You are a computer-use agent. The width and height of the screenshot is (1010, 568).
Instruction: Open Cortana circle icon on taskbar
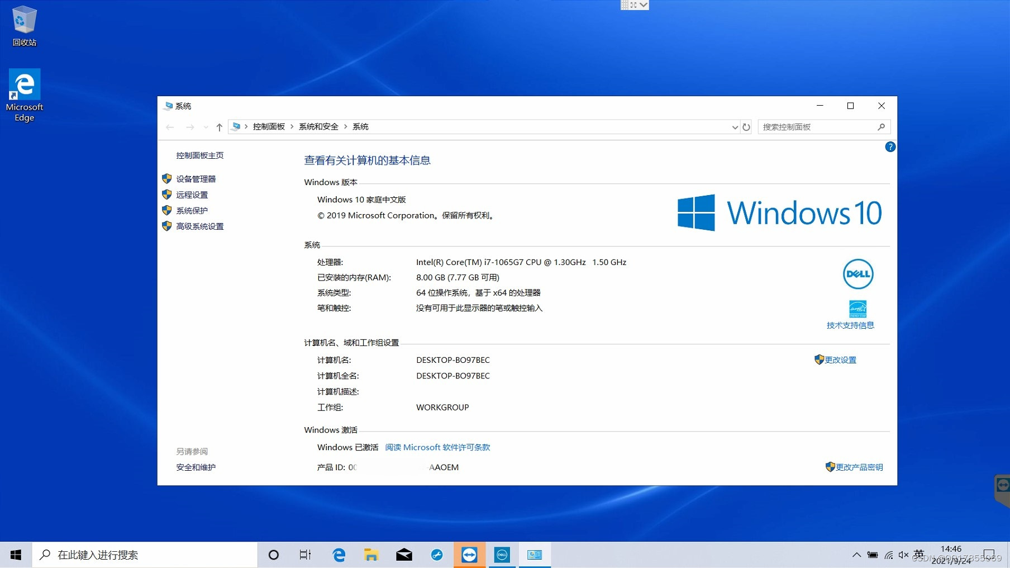[x=273, y=555]
